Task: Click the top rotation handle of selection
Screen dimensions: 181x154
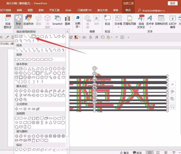Action: (95, 68)
